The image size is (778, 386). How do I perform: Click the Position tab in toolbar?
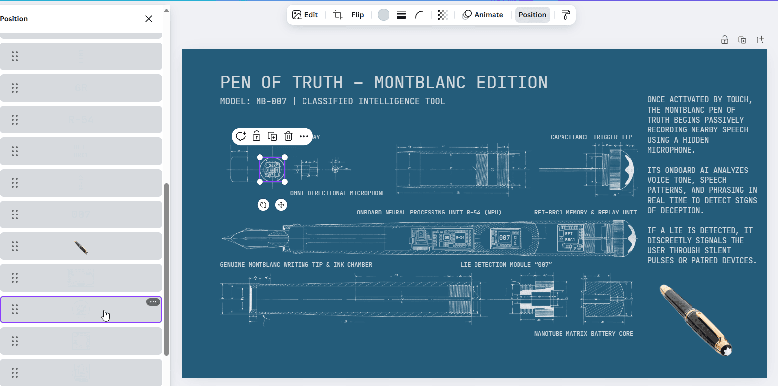[x=532, y=15]
